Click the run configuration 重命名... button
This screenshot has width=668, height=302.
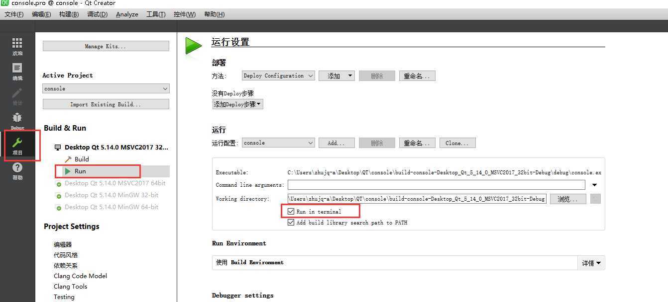[417, 143]
